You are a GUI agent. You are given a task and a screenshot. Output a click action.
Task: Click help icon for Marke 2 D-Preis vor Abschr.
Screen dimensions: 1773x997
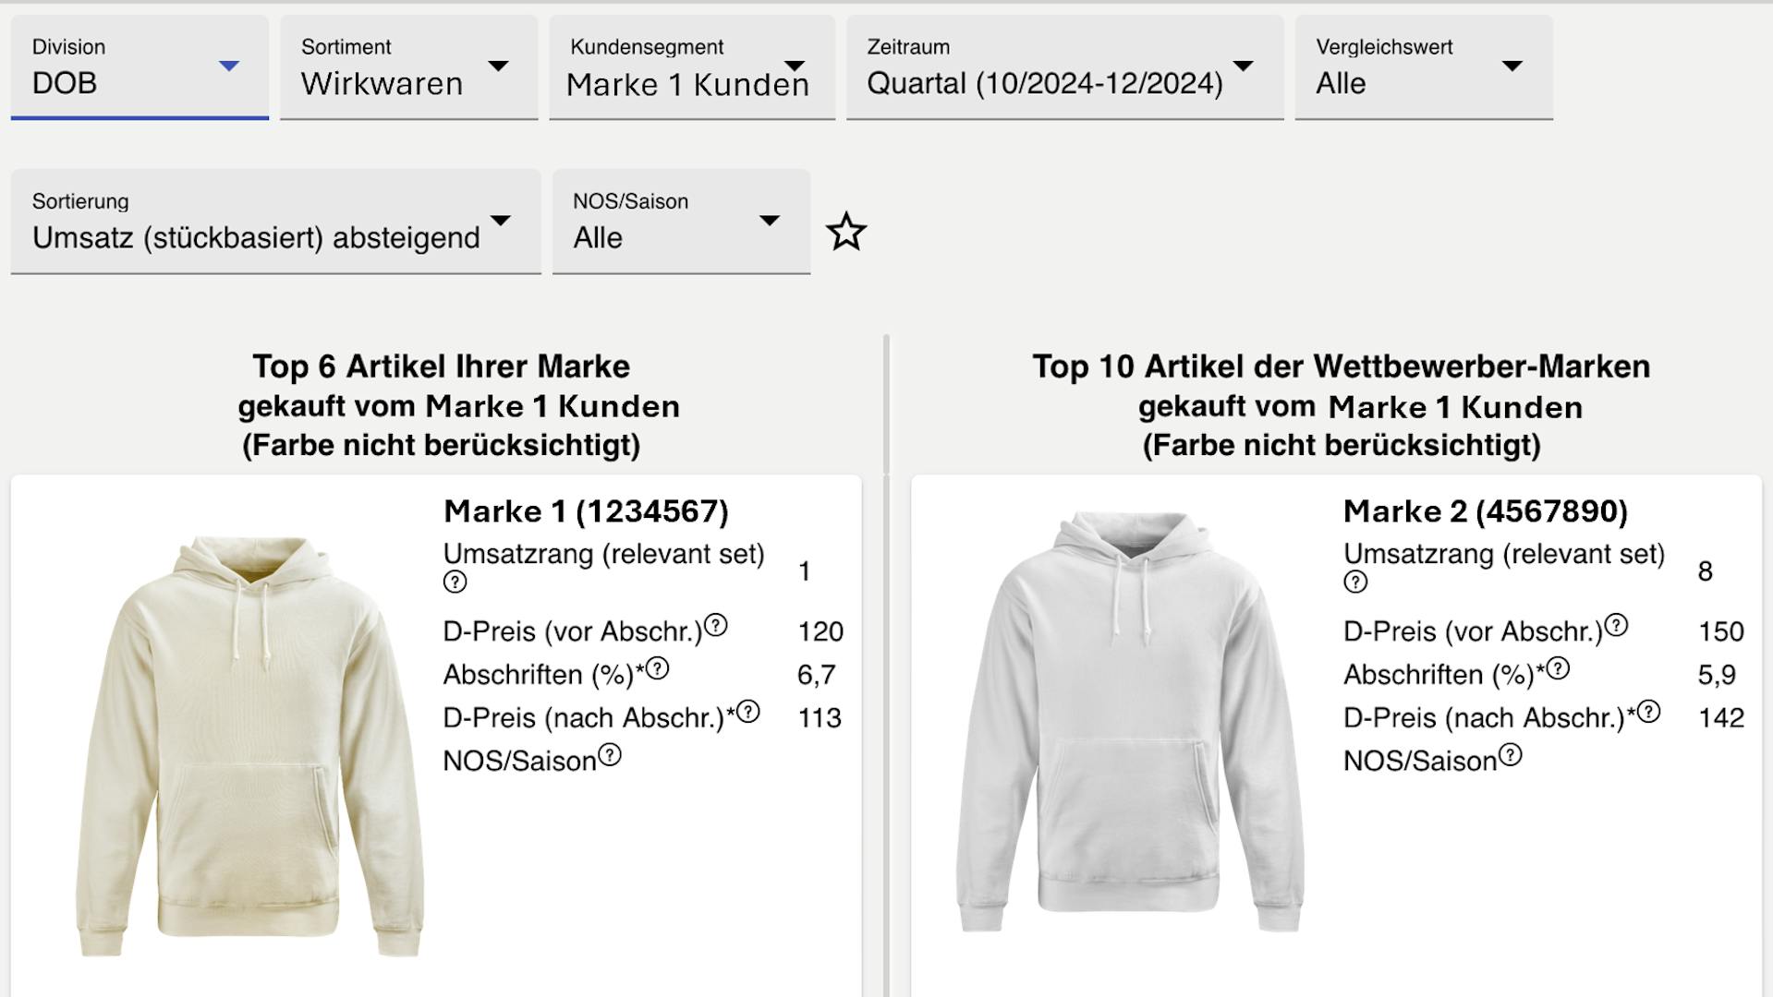coord(1616,626)
